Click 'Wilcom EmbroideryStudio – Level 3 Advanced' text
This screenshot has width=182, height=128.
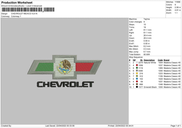[x=22, y=6]
